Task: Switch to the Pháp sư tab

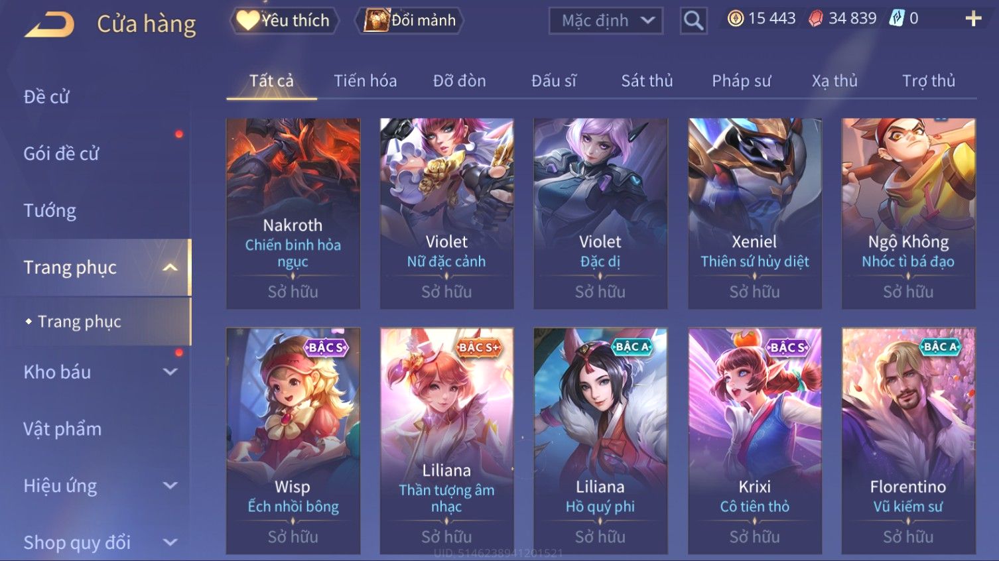Action: 742,81
